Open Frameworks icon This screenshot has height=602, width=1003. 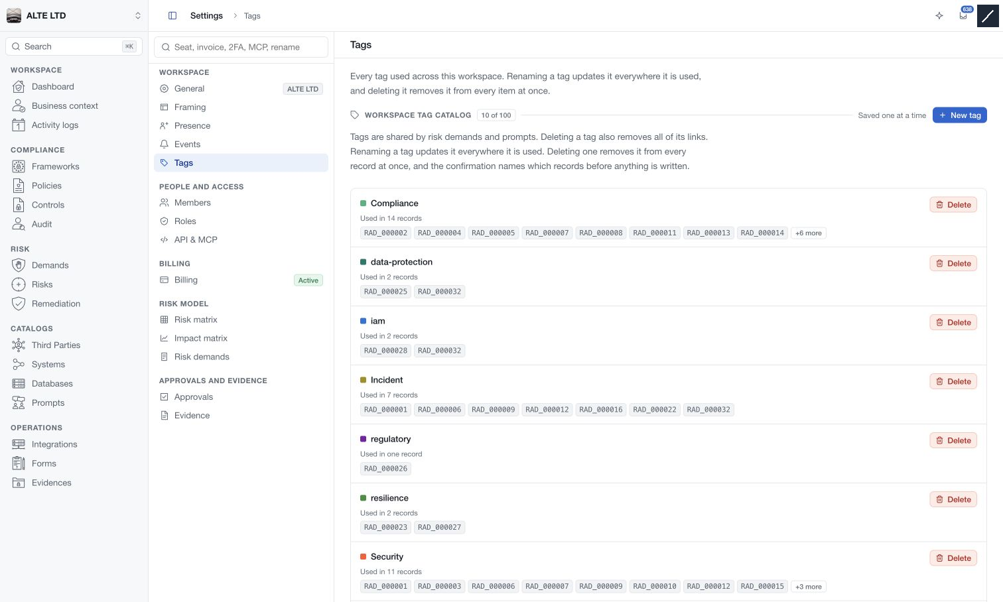(19, 167)
